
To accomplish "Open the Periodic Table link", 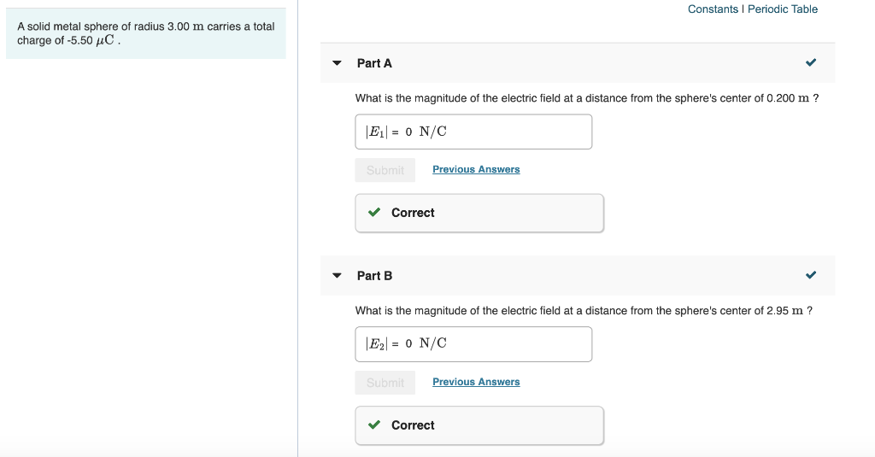I will coord(783,9).
